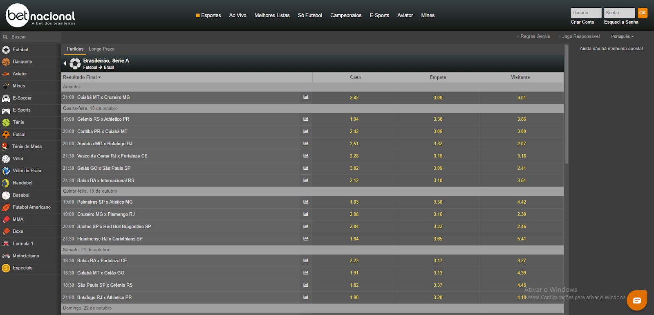Viewport: 654px width, 315px height.
Task: Open the Formula 1 car icon
Action: [x=6, y=243]
